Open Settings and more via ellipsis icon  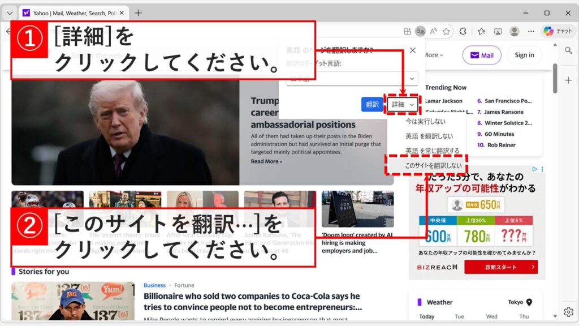(x=532, y=31)
